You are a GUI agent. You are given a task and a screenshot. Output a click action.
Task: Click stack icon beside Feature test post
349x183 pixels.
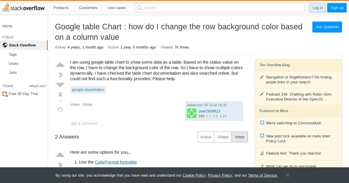[262, 153]
